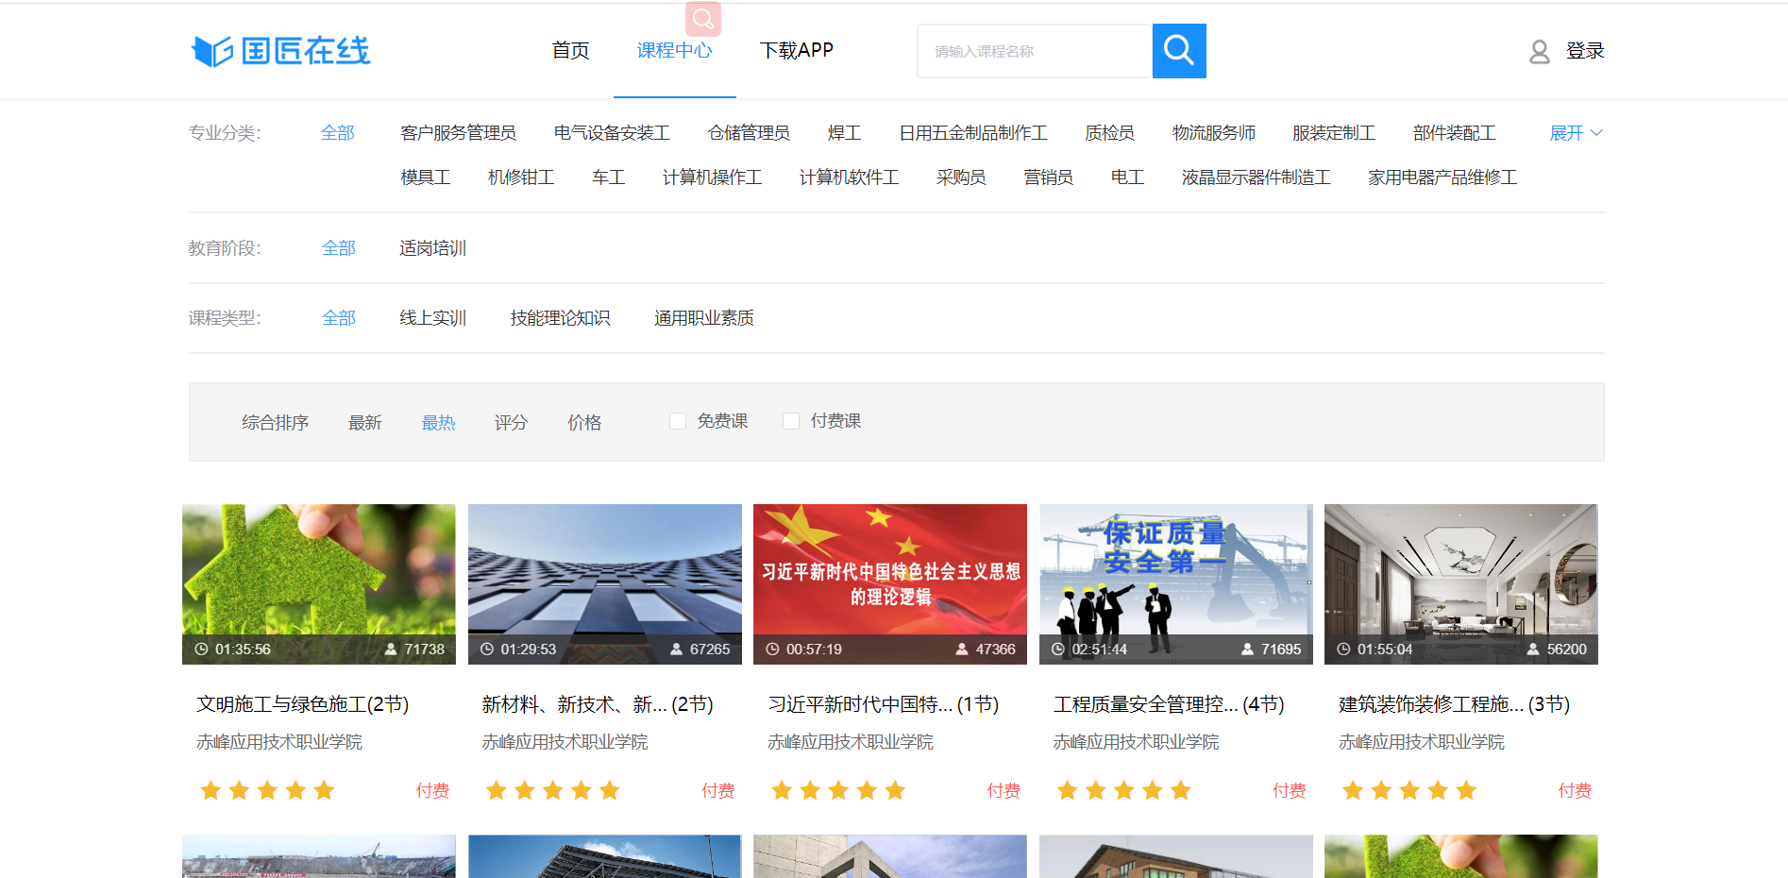
Task: Open course title 工程质量安全管理控...(4节)
Action: (1169, 704)
